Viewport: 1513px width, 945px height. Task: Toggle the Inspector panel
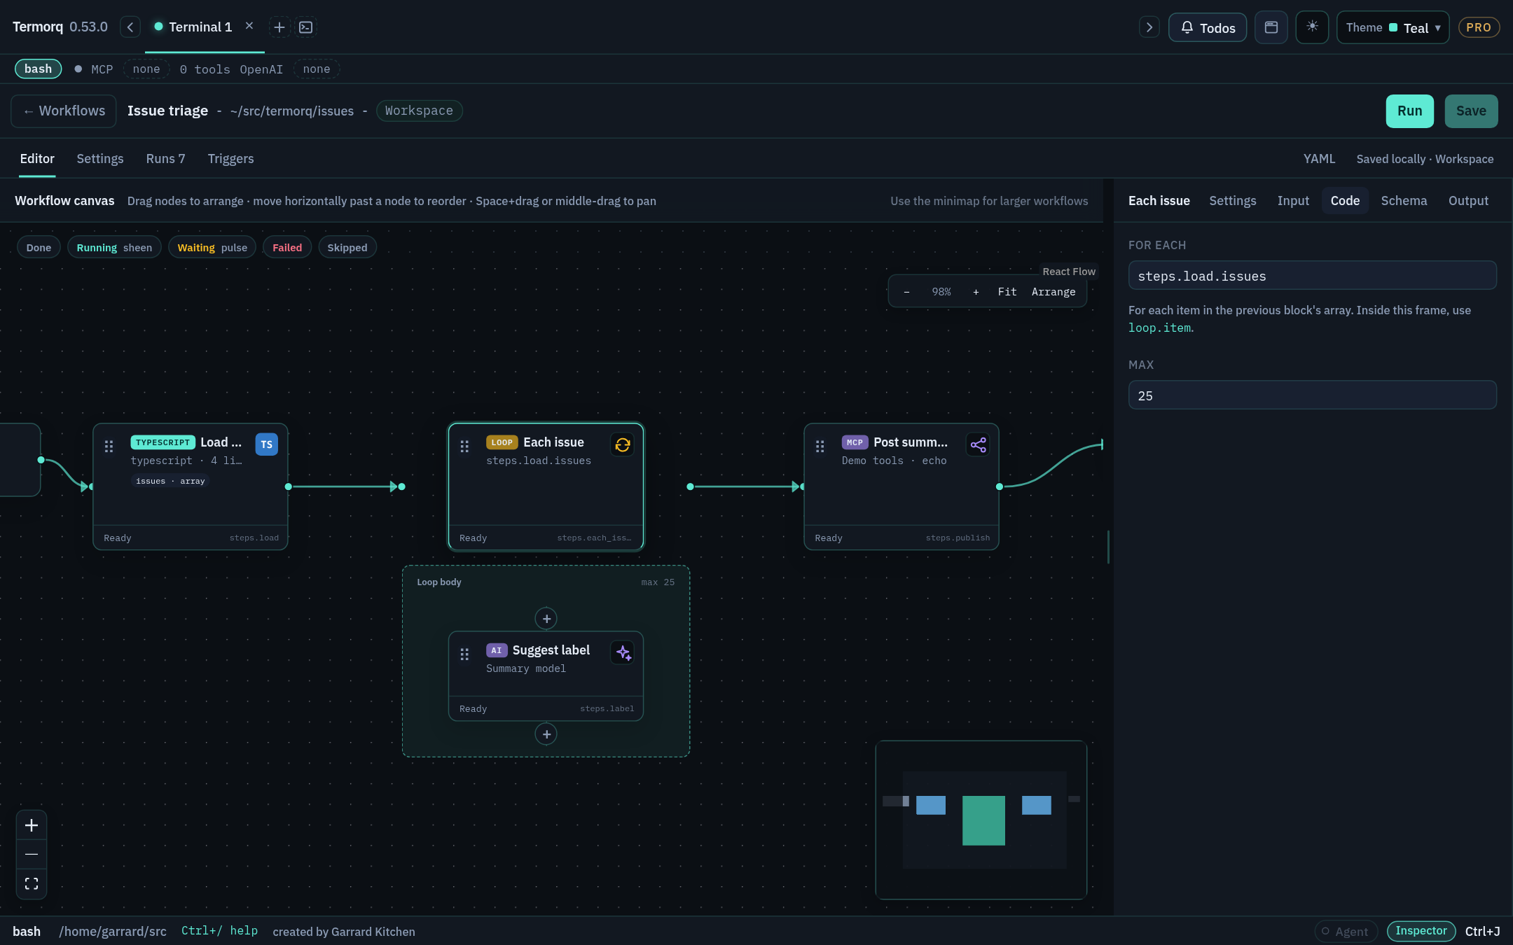[1421, 931]
